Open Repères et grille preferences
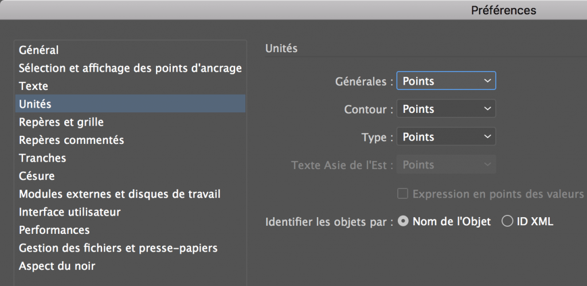This screenshot has height=286, width=587. coord(61,122)
